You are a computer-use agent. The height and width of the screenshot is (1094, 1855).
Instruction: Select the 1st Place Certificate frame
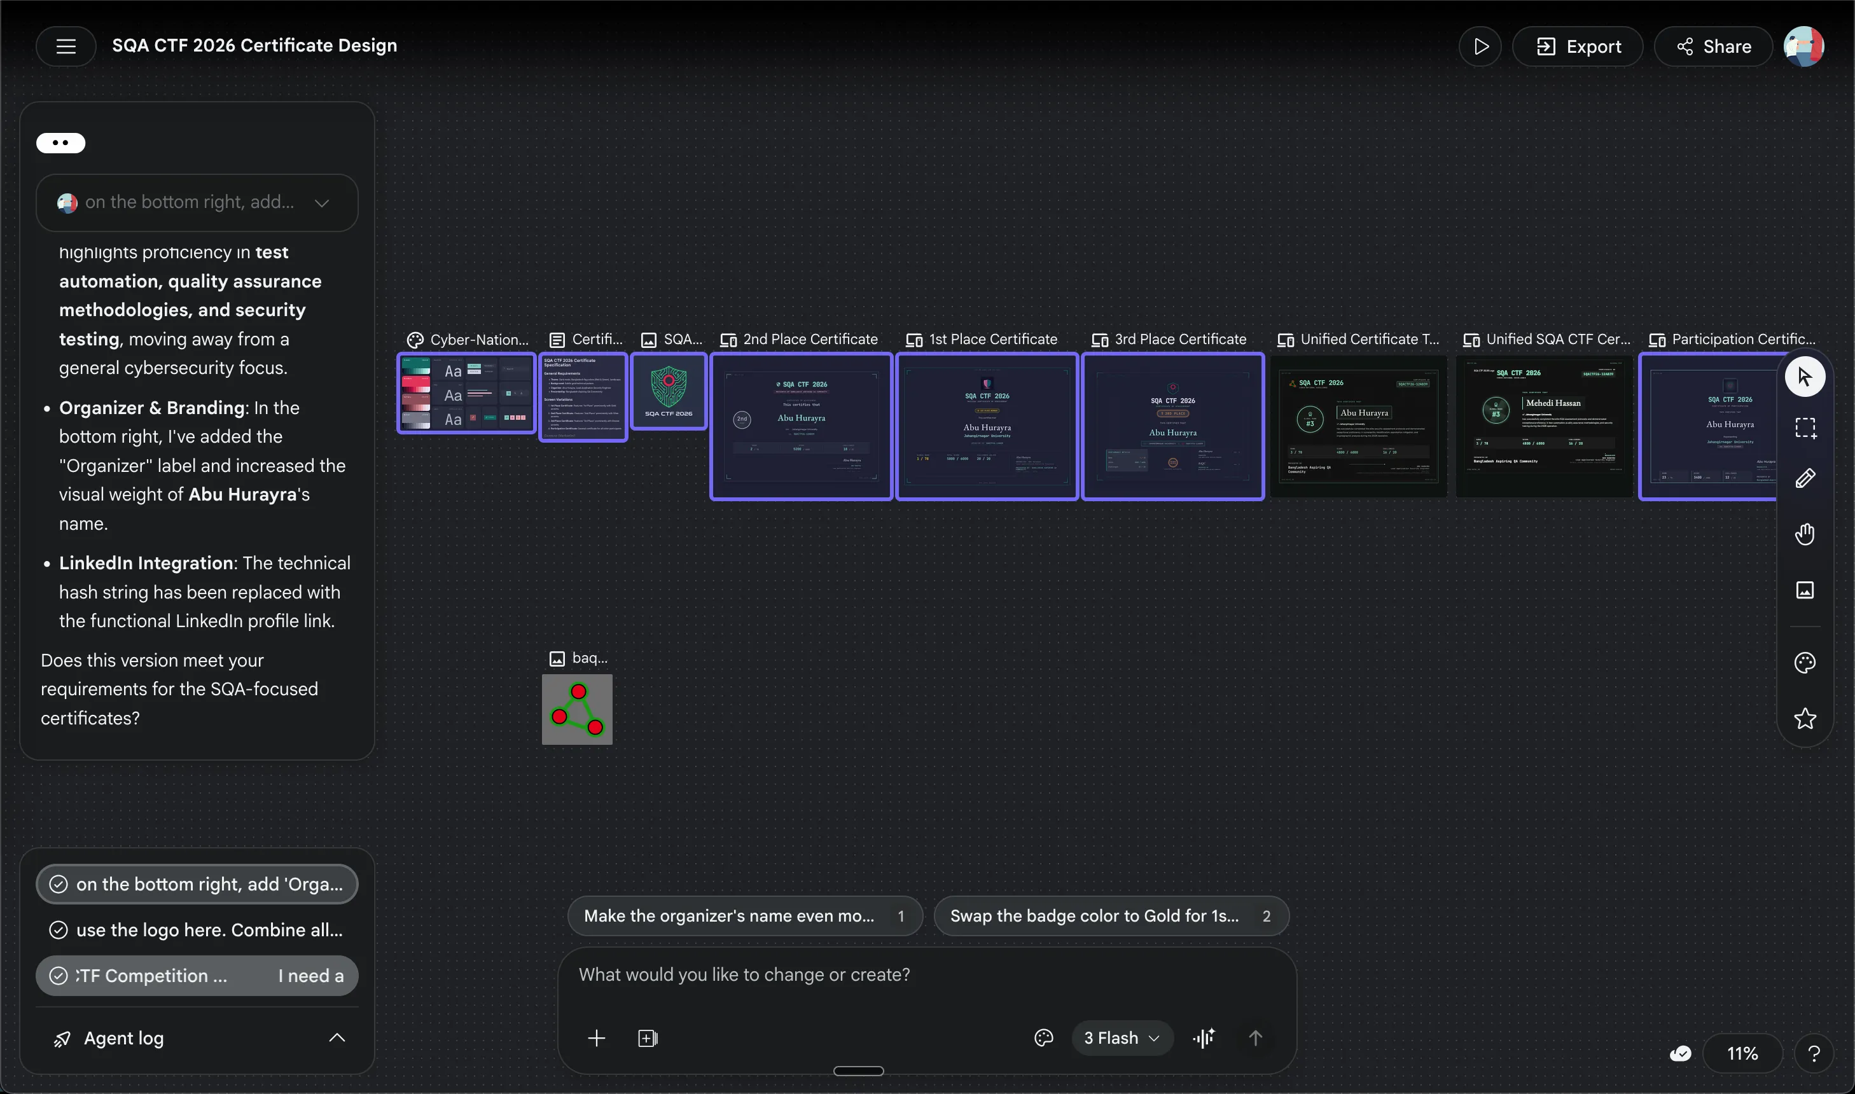tap(987, 426)
